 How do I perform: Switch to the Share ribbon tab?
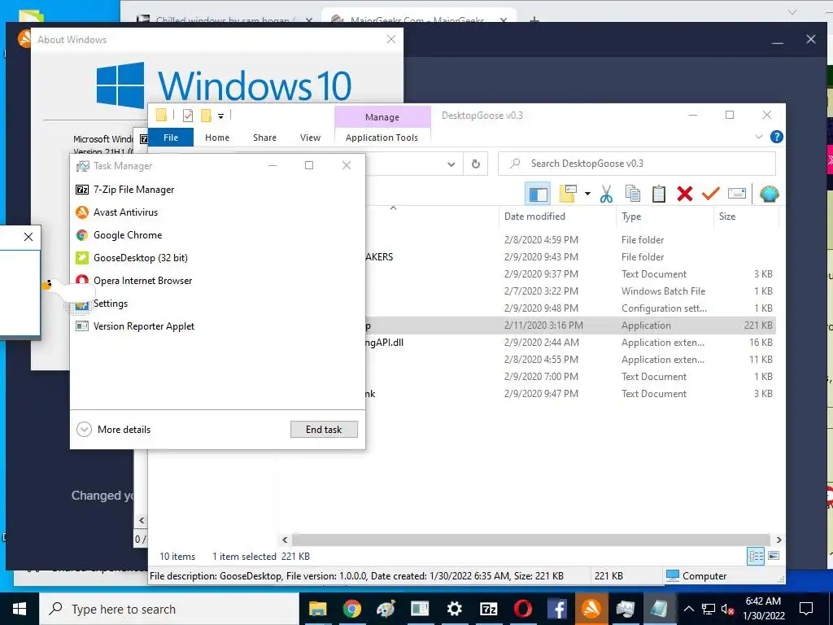[x=264, y=138]
